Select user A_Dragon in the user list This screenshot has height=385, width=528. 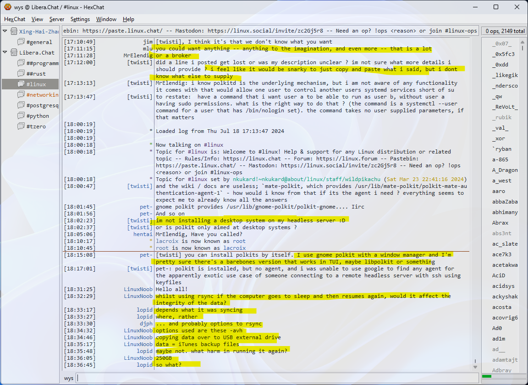click(x=505, y=170)
